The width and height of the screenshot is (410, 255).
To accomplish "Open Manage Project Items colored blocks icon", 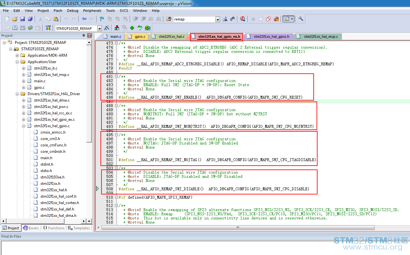I will [x=117, y=28].
